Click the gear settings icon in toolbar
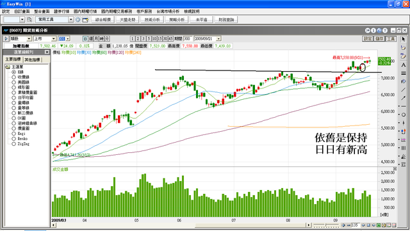 click(x=78, y=20)
